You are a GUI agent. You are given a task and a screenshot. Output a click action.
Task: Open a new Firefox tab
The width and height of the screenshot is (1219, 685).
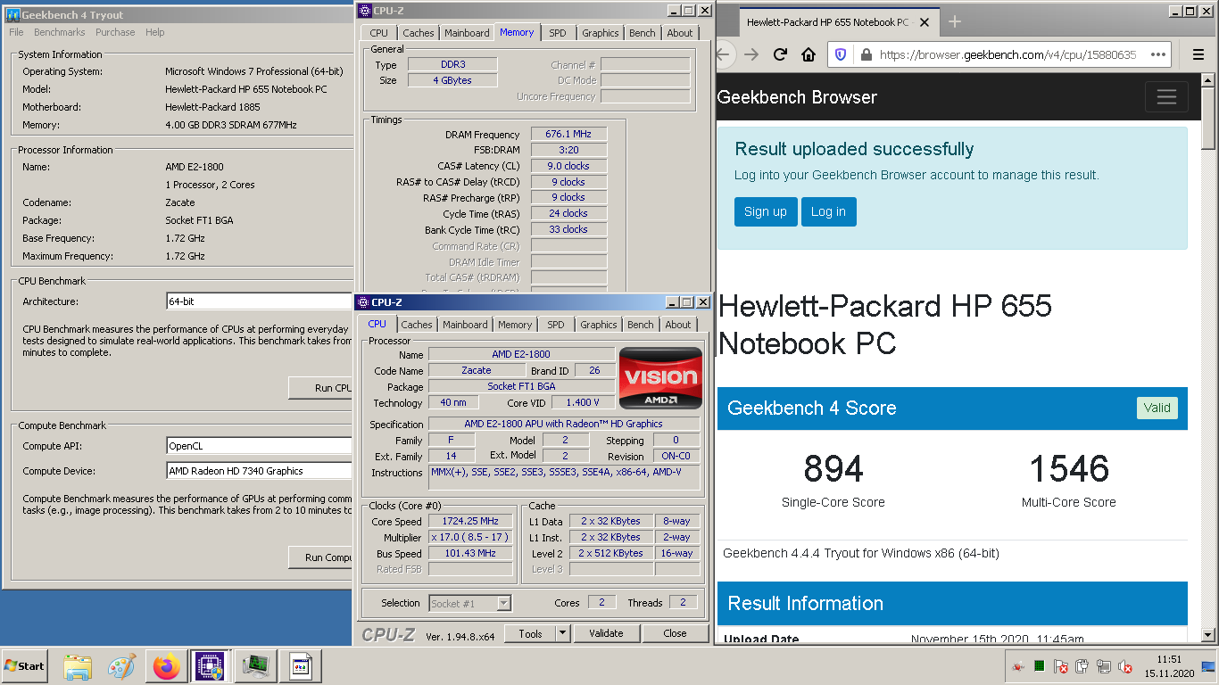pyautogui.click(x=954, y=21)
